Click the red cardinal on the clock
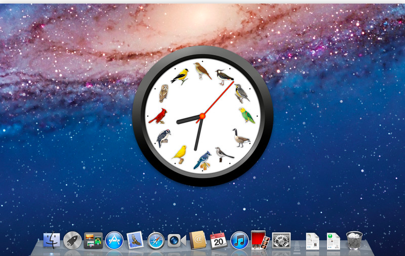 tap(158, 116)
